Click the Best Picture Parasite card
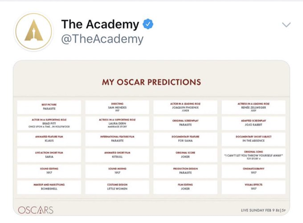Viewport: 303px width, 223px height. pos(49,107)
